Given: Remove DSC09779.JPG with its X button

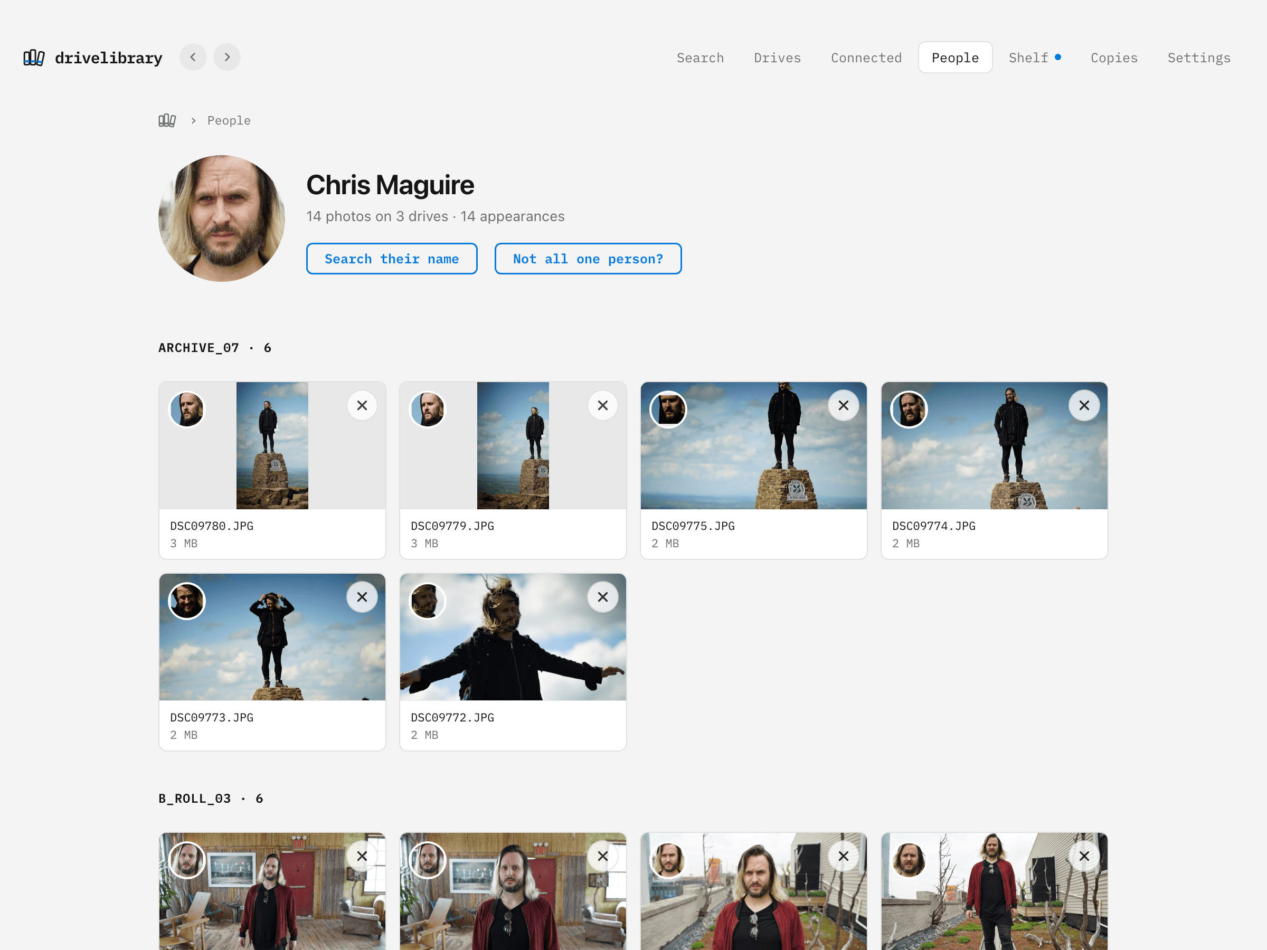Looking at the screenshot, I should click(x=602, y=406).
